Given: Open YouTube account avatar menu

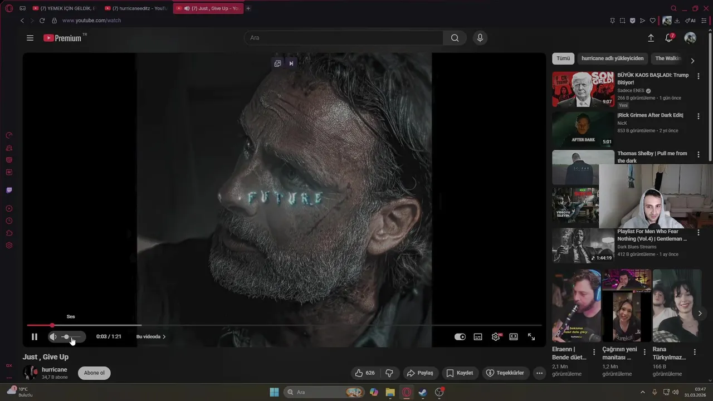Looking at the screenshot, I should tap(690, 38).
